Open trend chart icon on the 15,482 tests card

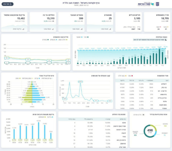tap(23, 29)
